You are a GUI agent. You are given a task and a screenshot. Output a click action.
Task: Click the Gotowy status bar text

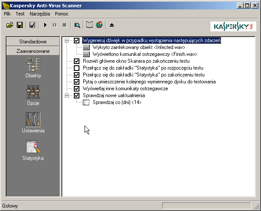pos(10,206)
